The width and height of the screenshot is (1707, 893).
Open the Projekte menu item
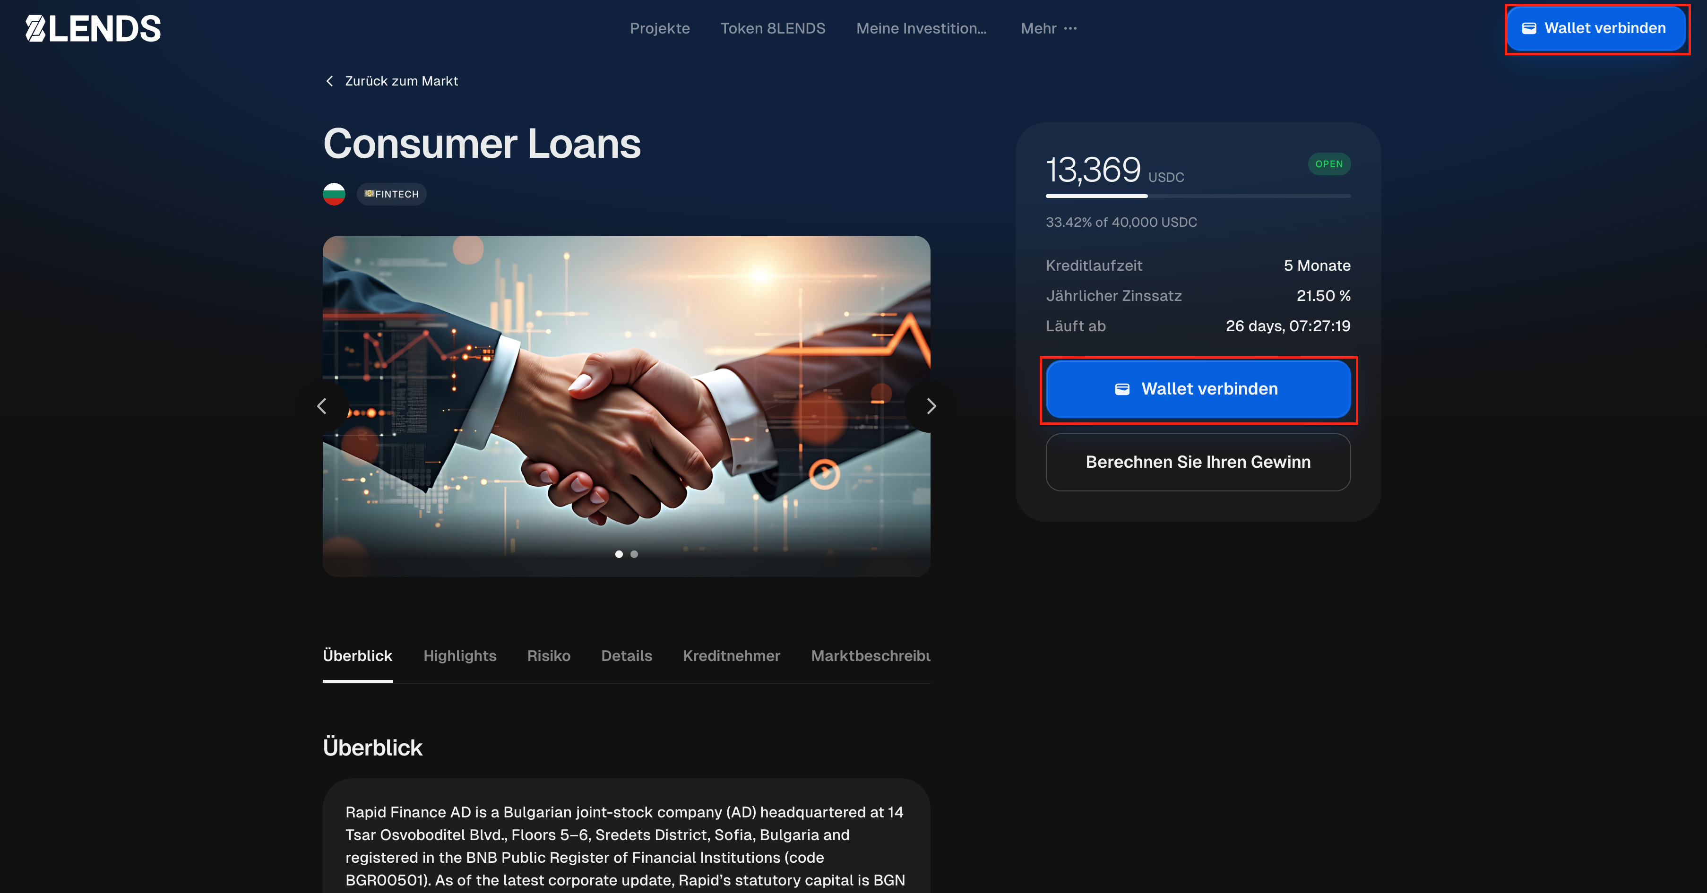click(x=659, y=28)
